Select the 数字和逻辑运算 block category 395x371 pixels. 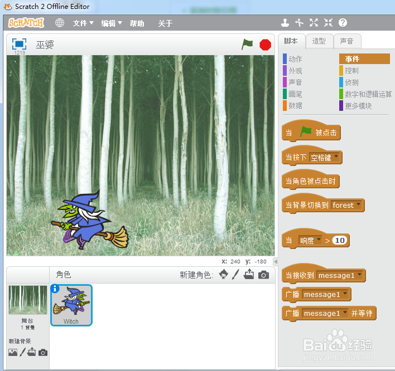(365, 94)
